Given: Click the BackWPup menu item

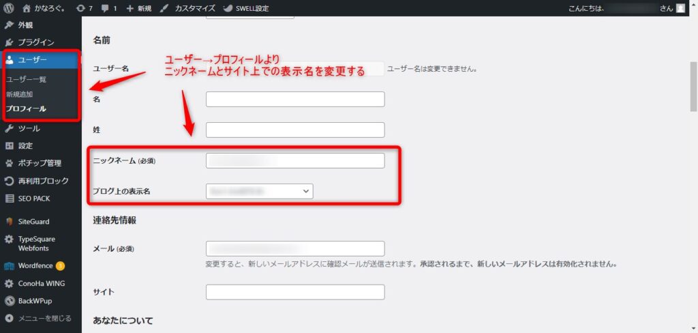Looking at the screenshot, I should click(x=37, y=300).
